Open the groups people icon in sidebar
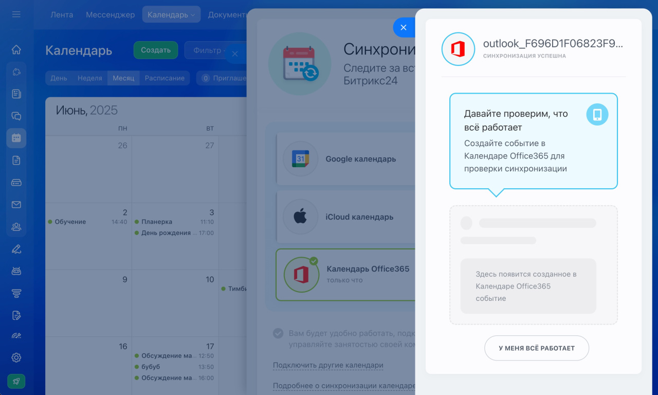This screenshot has height=395, width=658. click(16, 226)
